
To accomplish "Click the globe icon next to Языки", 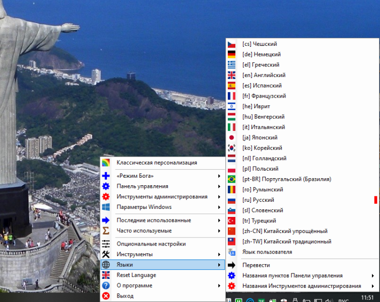I will pos(106,265).
